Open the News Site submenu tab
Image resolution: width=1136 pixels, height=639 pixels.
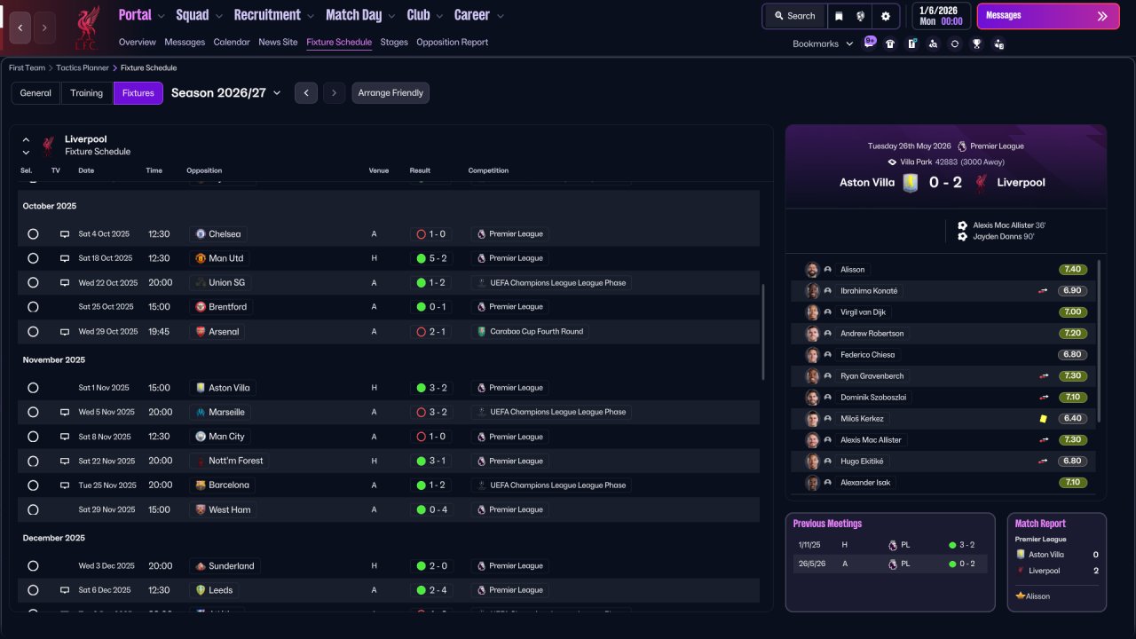[278, 42]
